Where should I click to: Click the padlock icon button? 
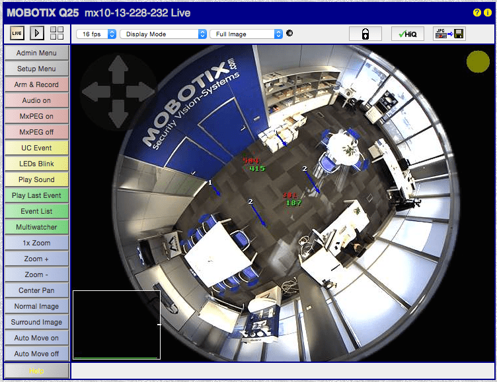point(365,34)
